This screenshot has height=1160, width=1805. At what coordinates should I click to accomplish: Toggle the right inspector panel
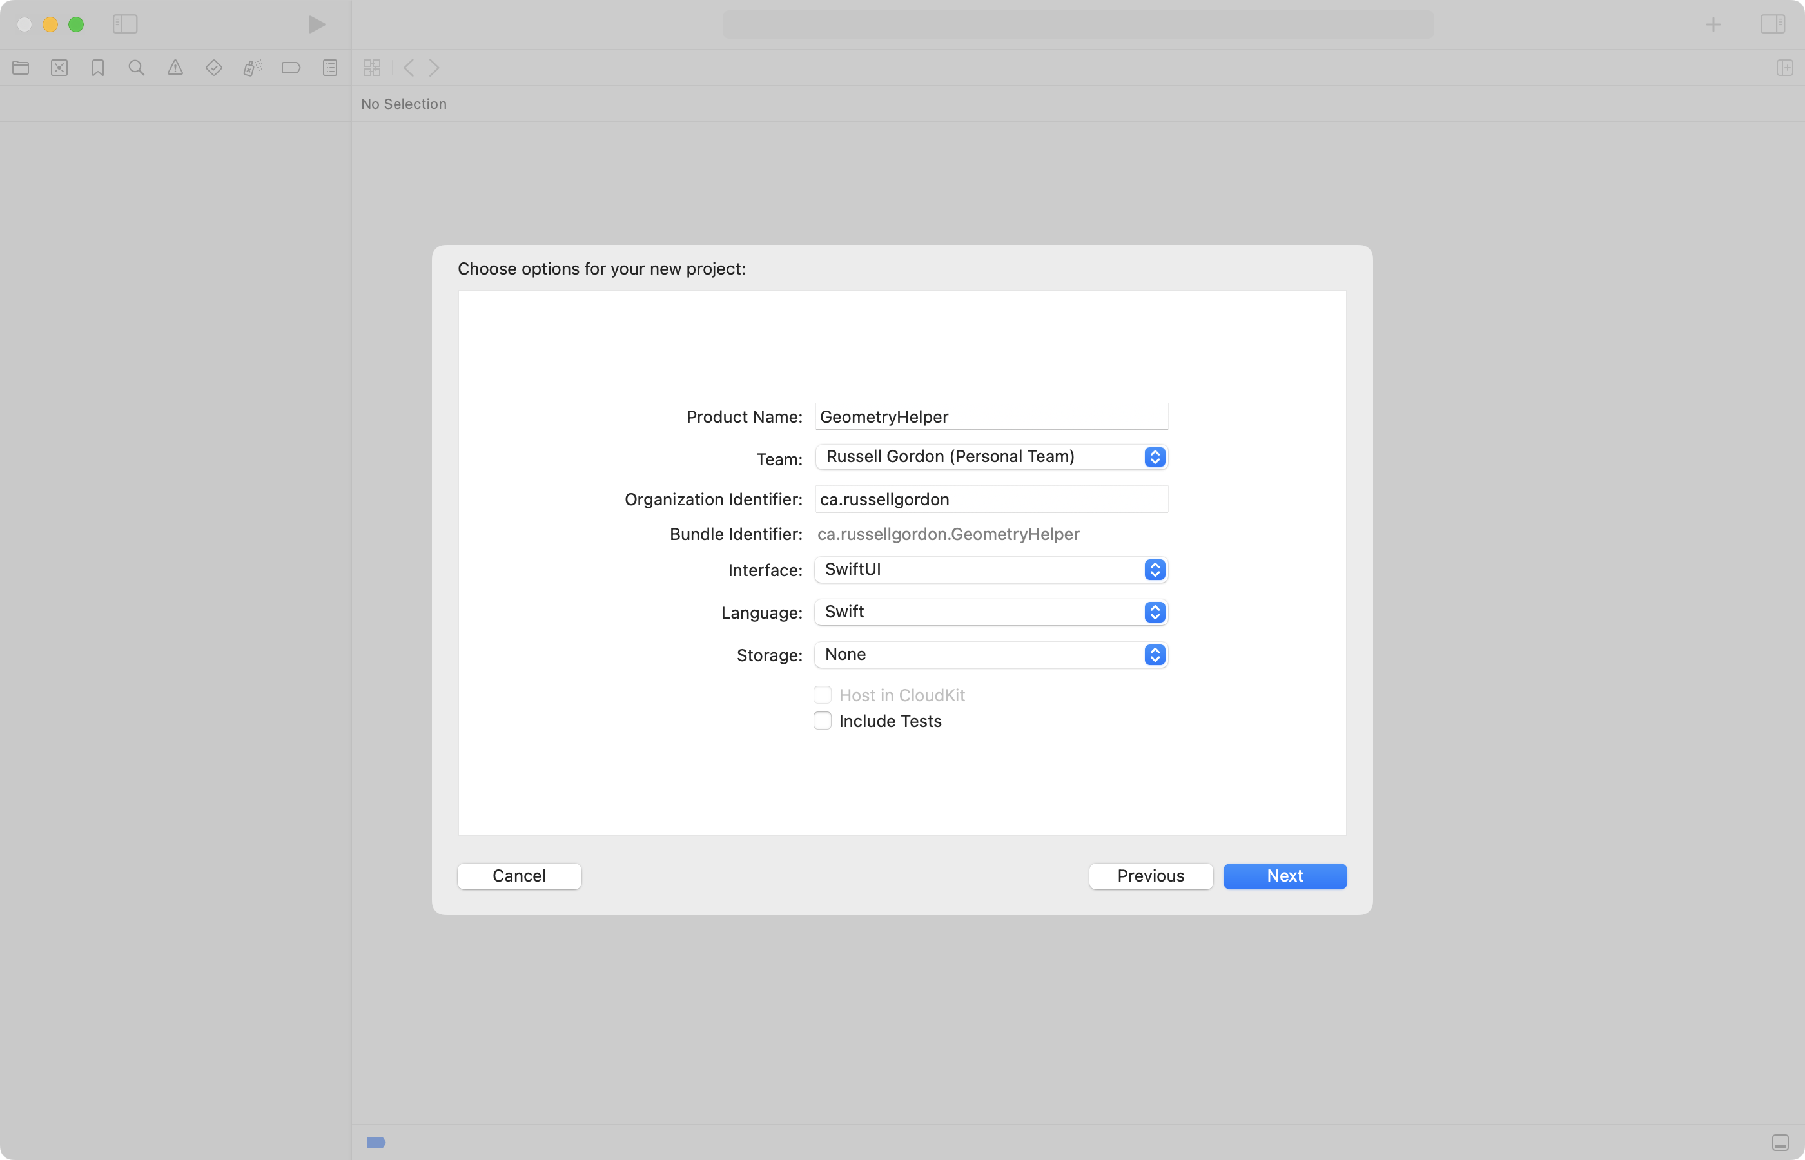(x=1773, y=24)
